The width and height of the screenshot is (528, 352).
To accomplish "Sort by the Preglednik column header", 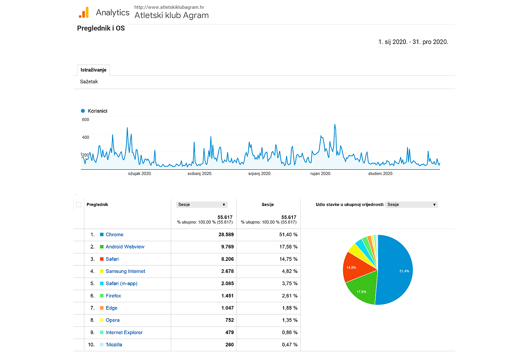I will point(97,205).
